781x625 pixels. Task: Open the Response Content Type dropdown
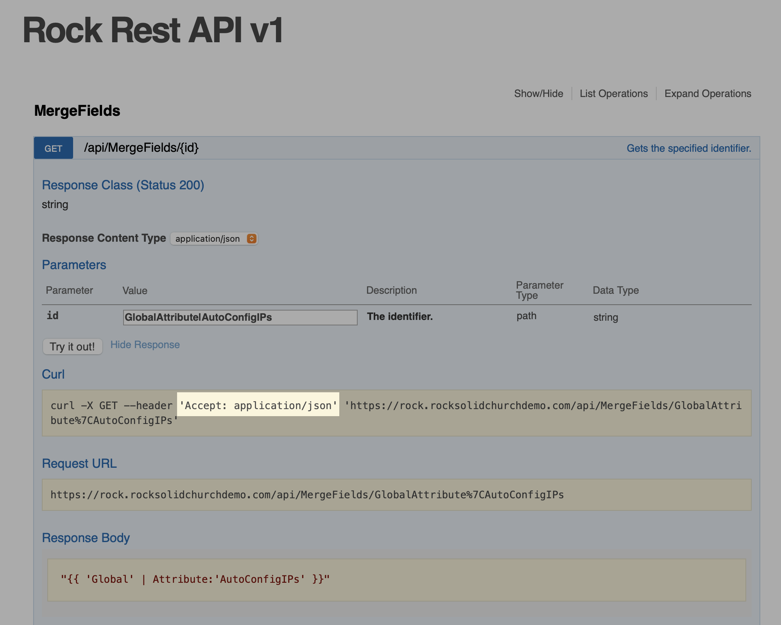pos(213,238)
